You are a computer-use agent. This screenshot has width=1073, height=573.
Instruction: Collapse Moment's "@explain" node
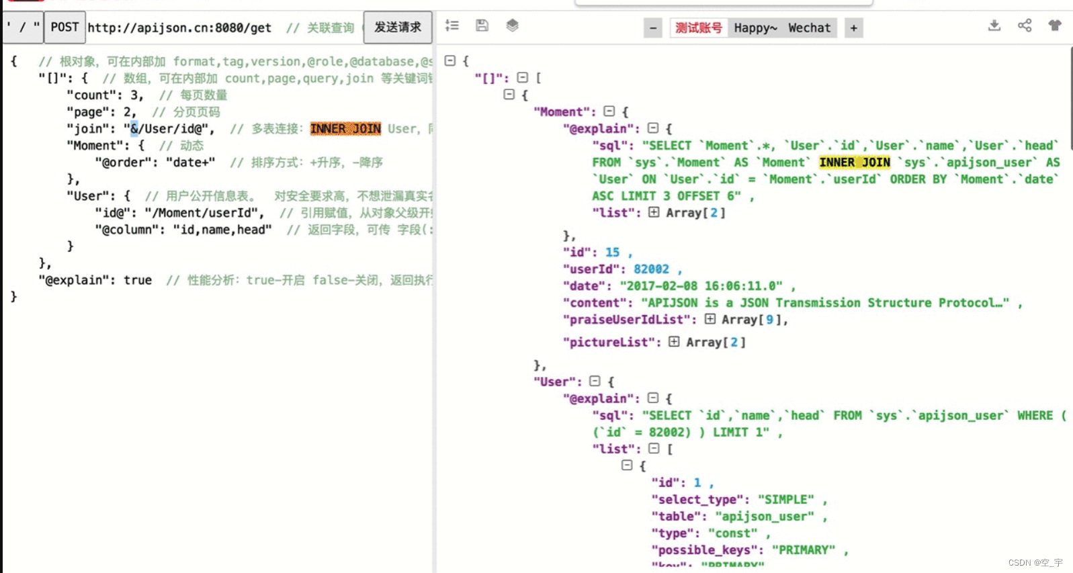tap(653, 128)
